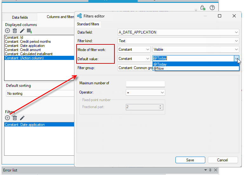Image resolution: width=245 pixels, height=175 pixels.
Task: Expand the Mode of filter work Constant dropdown
Action: coord(147,49)
